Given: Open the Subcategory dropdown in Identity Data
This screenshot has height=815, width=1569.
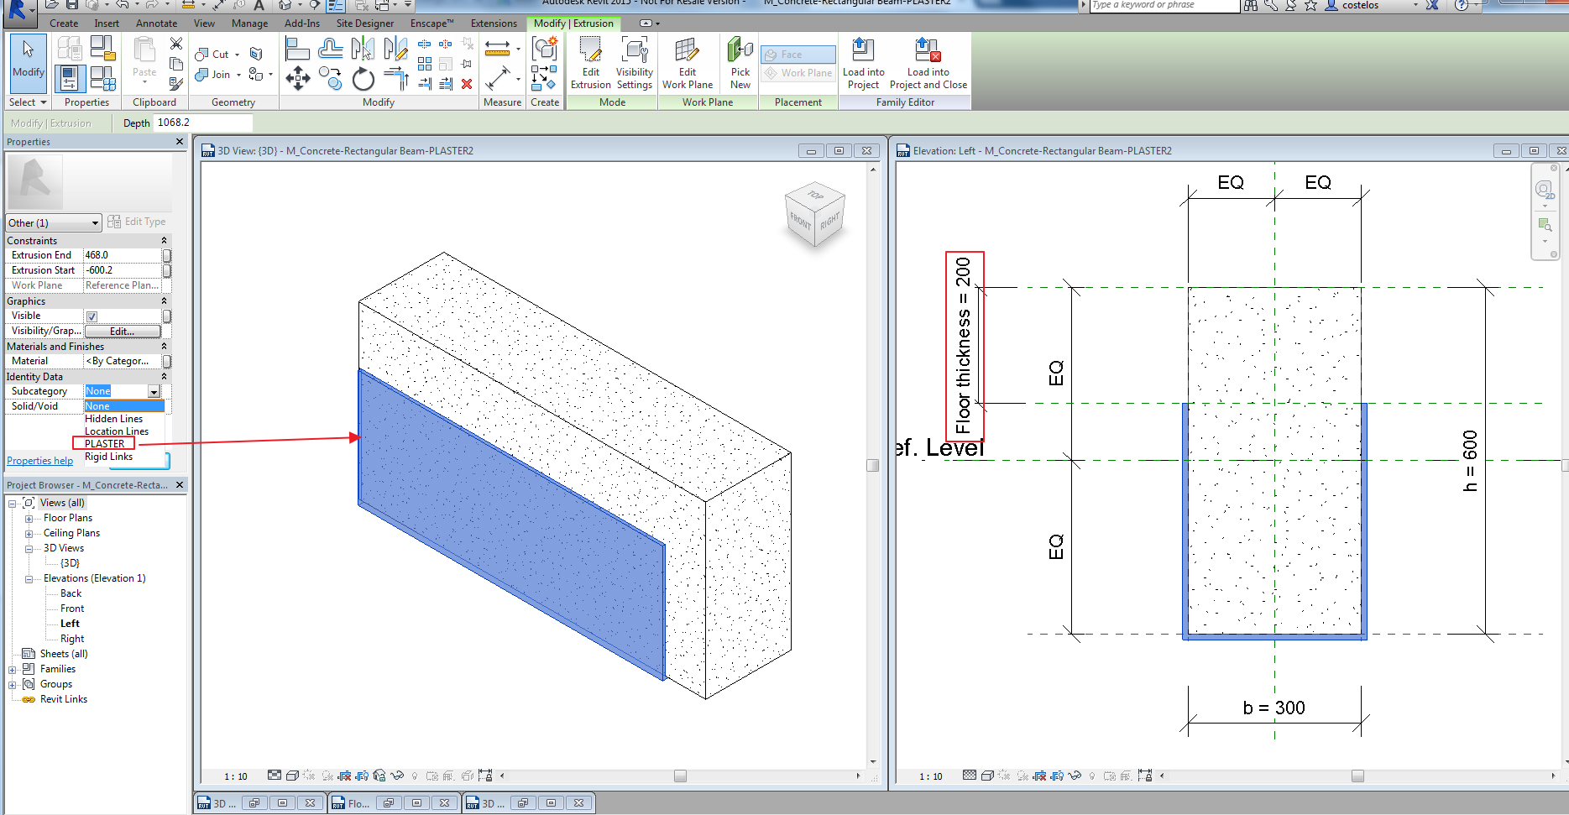Looking at the screenshot, I should tap(153, 391).
